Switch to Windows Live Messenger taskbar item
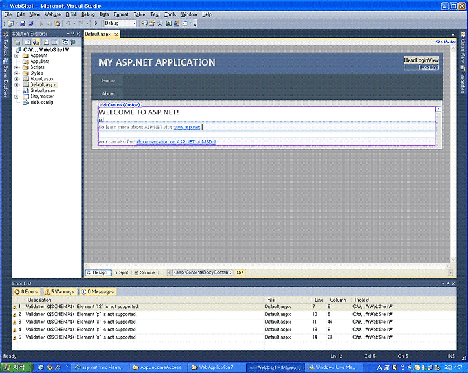The height and width of the screenshot is (373, 468). click(x=334, y=367)
